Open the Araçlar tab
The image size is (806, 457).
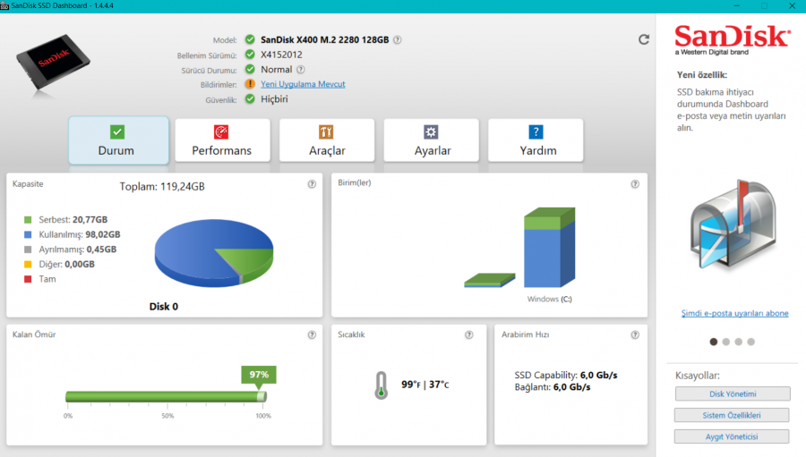point(327,140)
